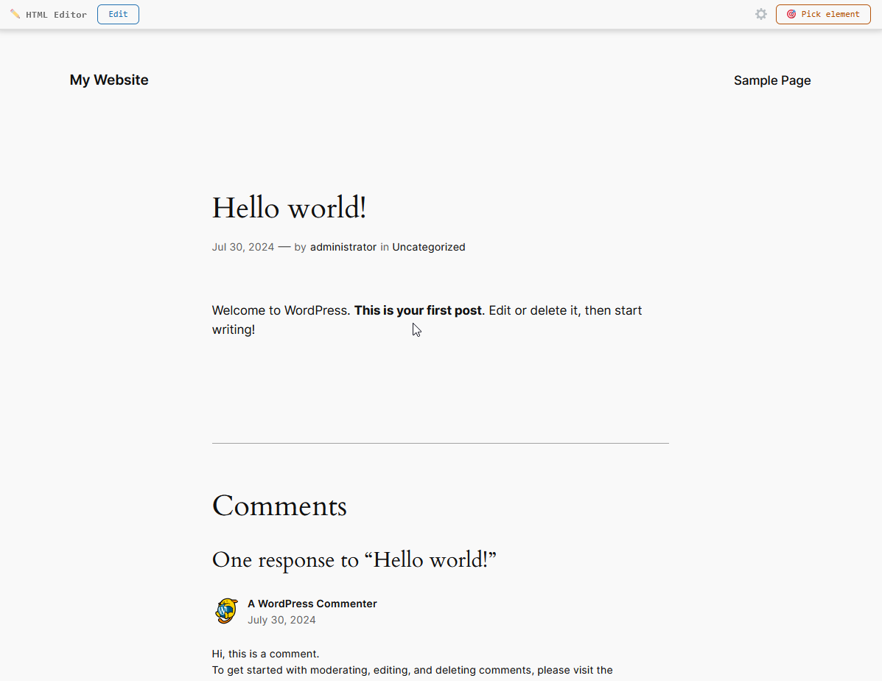Viewport: 882px width, 681px height.
Task: Open settings with the gear icon
Action: pyautogui.click(x=761, y=14)
